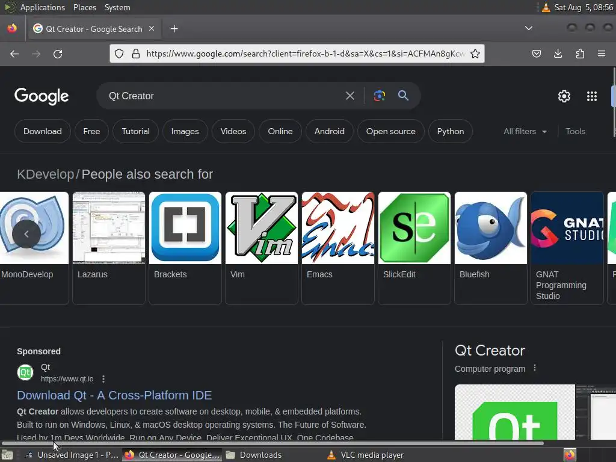Screen dimensions: 616x462
Task: Open the Emacs card
Action: pyautogui.click(x=338, y=248)
